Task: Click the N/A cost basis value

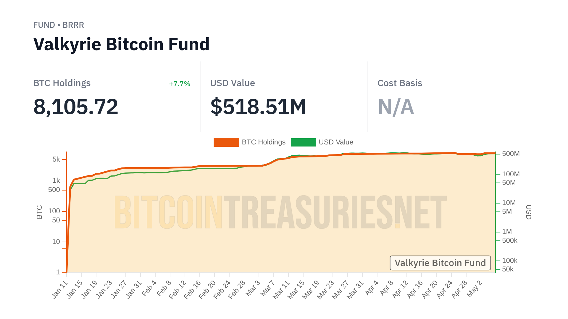Action: (x=396, y=107)
